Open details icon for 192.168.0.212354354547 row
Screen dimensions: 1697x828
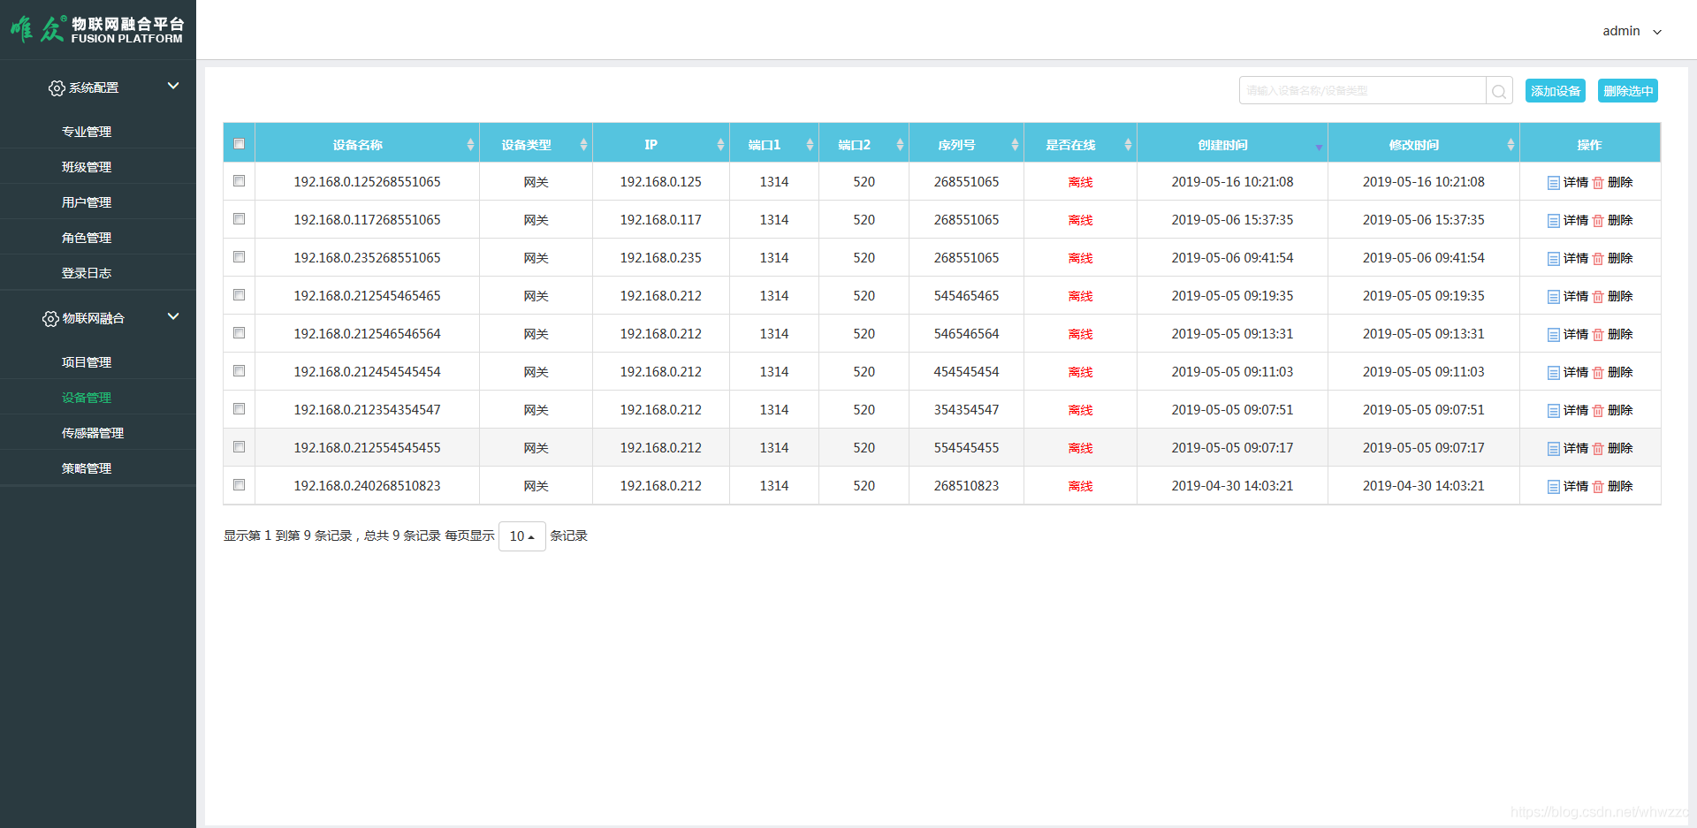pos(1553,411)
